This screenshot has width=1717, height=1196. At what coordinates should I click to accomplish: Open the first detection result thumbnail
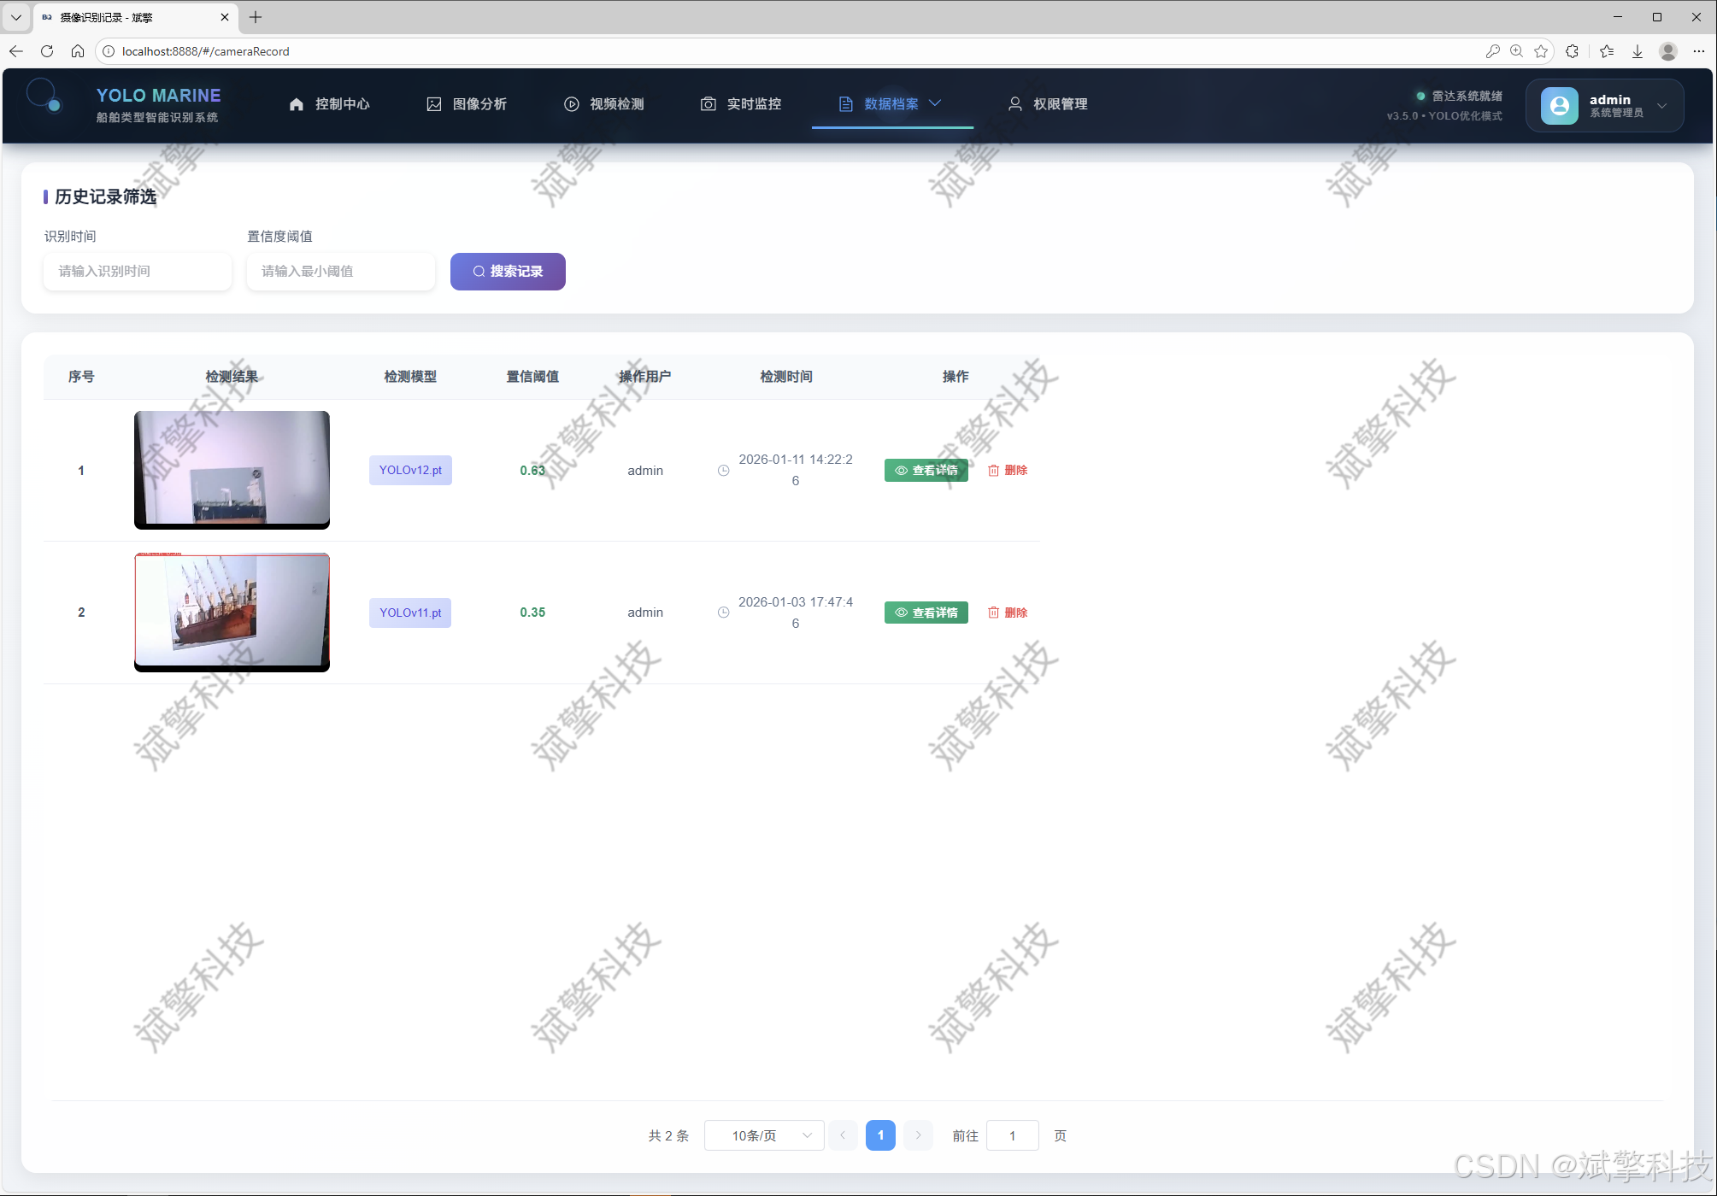point(232,469)
